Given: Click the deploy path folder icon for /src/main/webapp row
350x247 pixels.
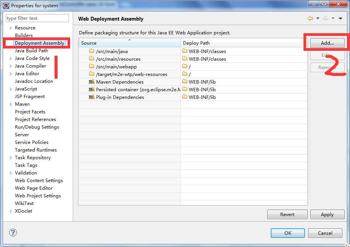Looking at the screenshot, I should tap(185, 66).
